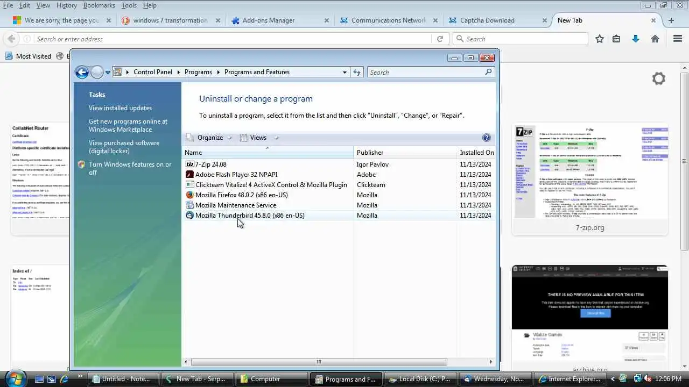Expand the Control Panel breadcrumb arrow
The height and width of the screenshot is (387, 689).
[x=179, y=72]
